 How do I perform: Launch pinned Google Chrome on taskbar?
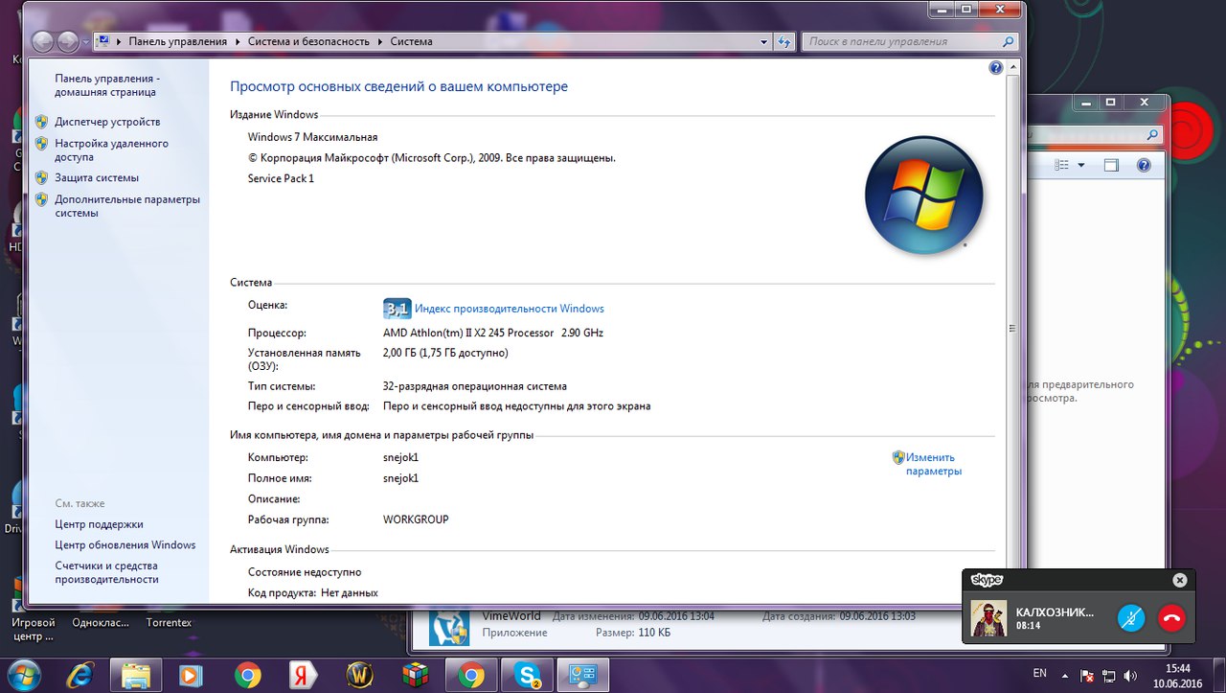[247, 676]
